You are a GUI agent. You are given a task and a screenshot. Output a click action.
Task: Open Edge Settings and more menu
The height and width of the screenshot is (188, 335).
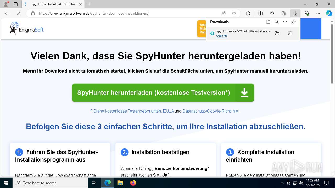pos(318,13)
